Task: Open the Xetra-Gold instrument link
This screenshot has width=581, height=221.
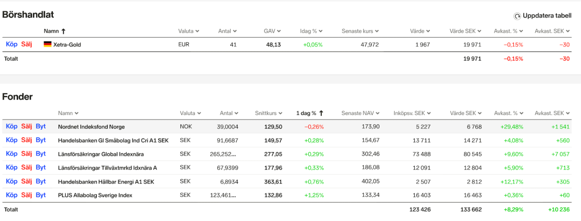Action: (67, 45)
